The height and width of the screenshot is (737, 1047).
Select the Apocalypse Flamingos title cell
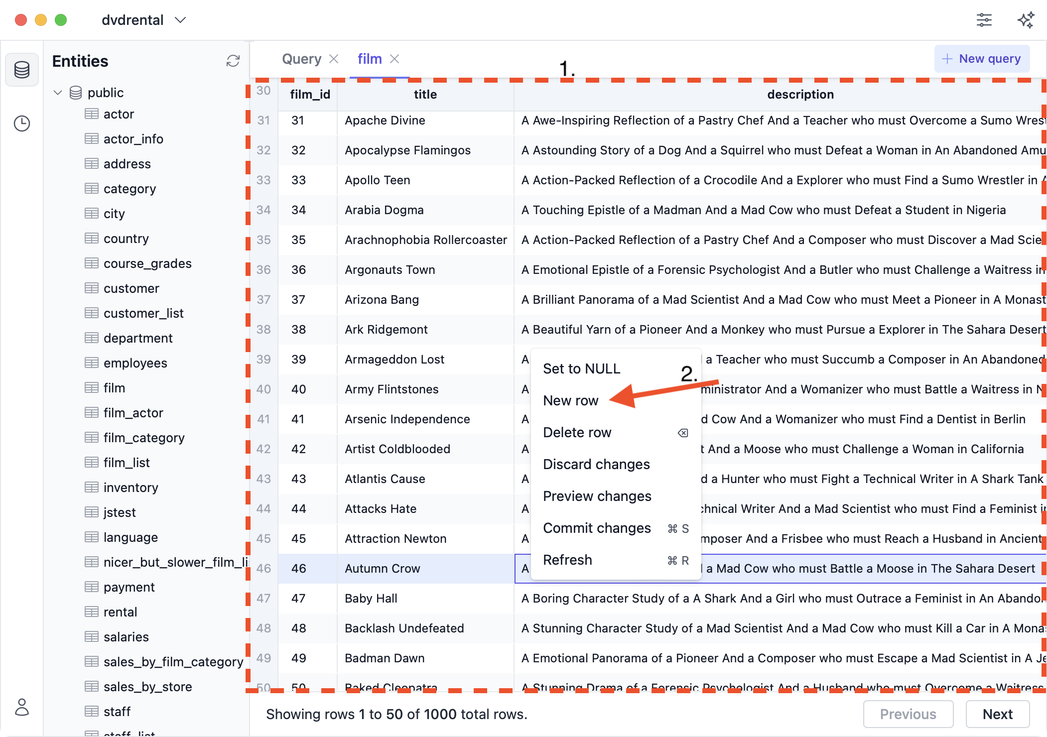pos(425,150)
